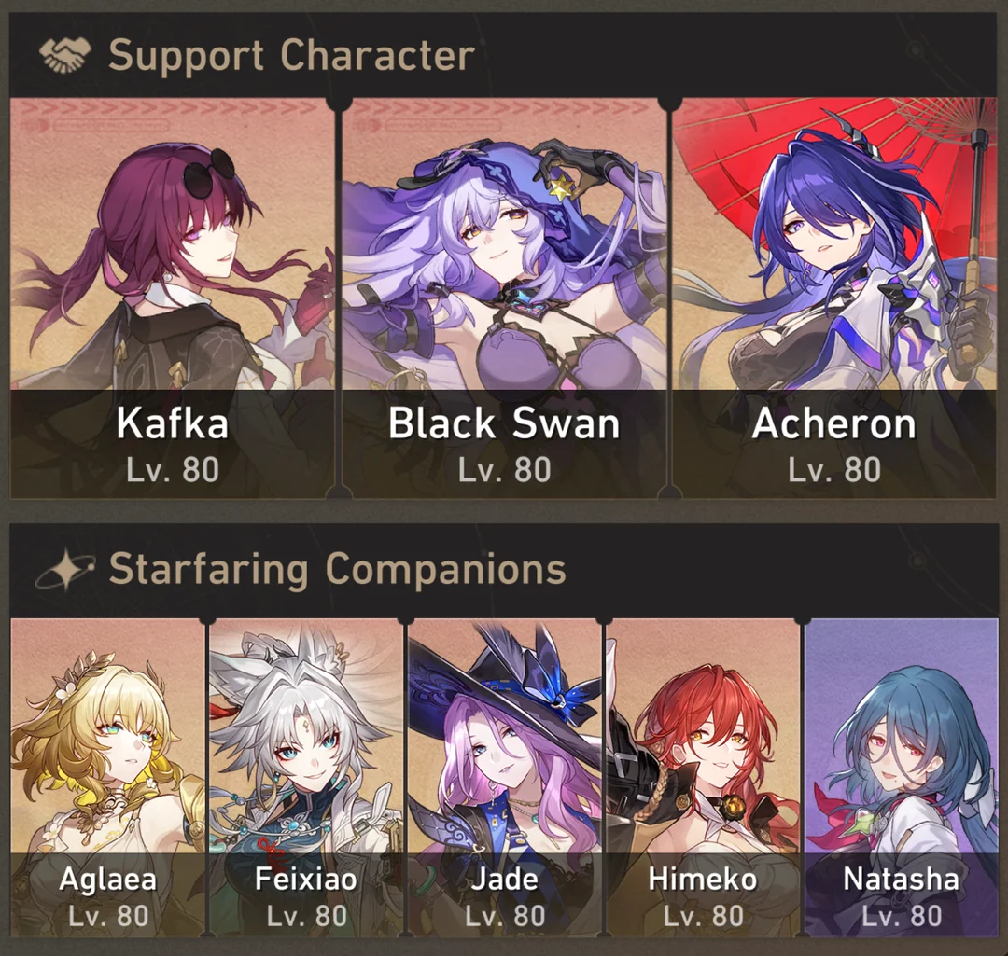This screenshot has width=1008, height=956.
Task: Select Kafka support character card
Action: (x=173, y=298)
